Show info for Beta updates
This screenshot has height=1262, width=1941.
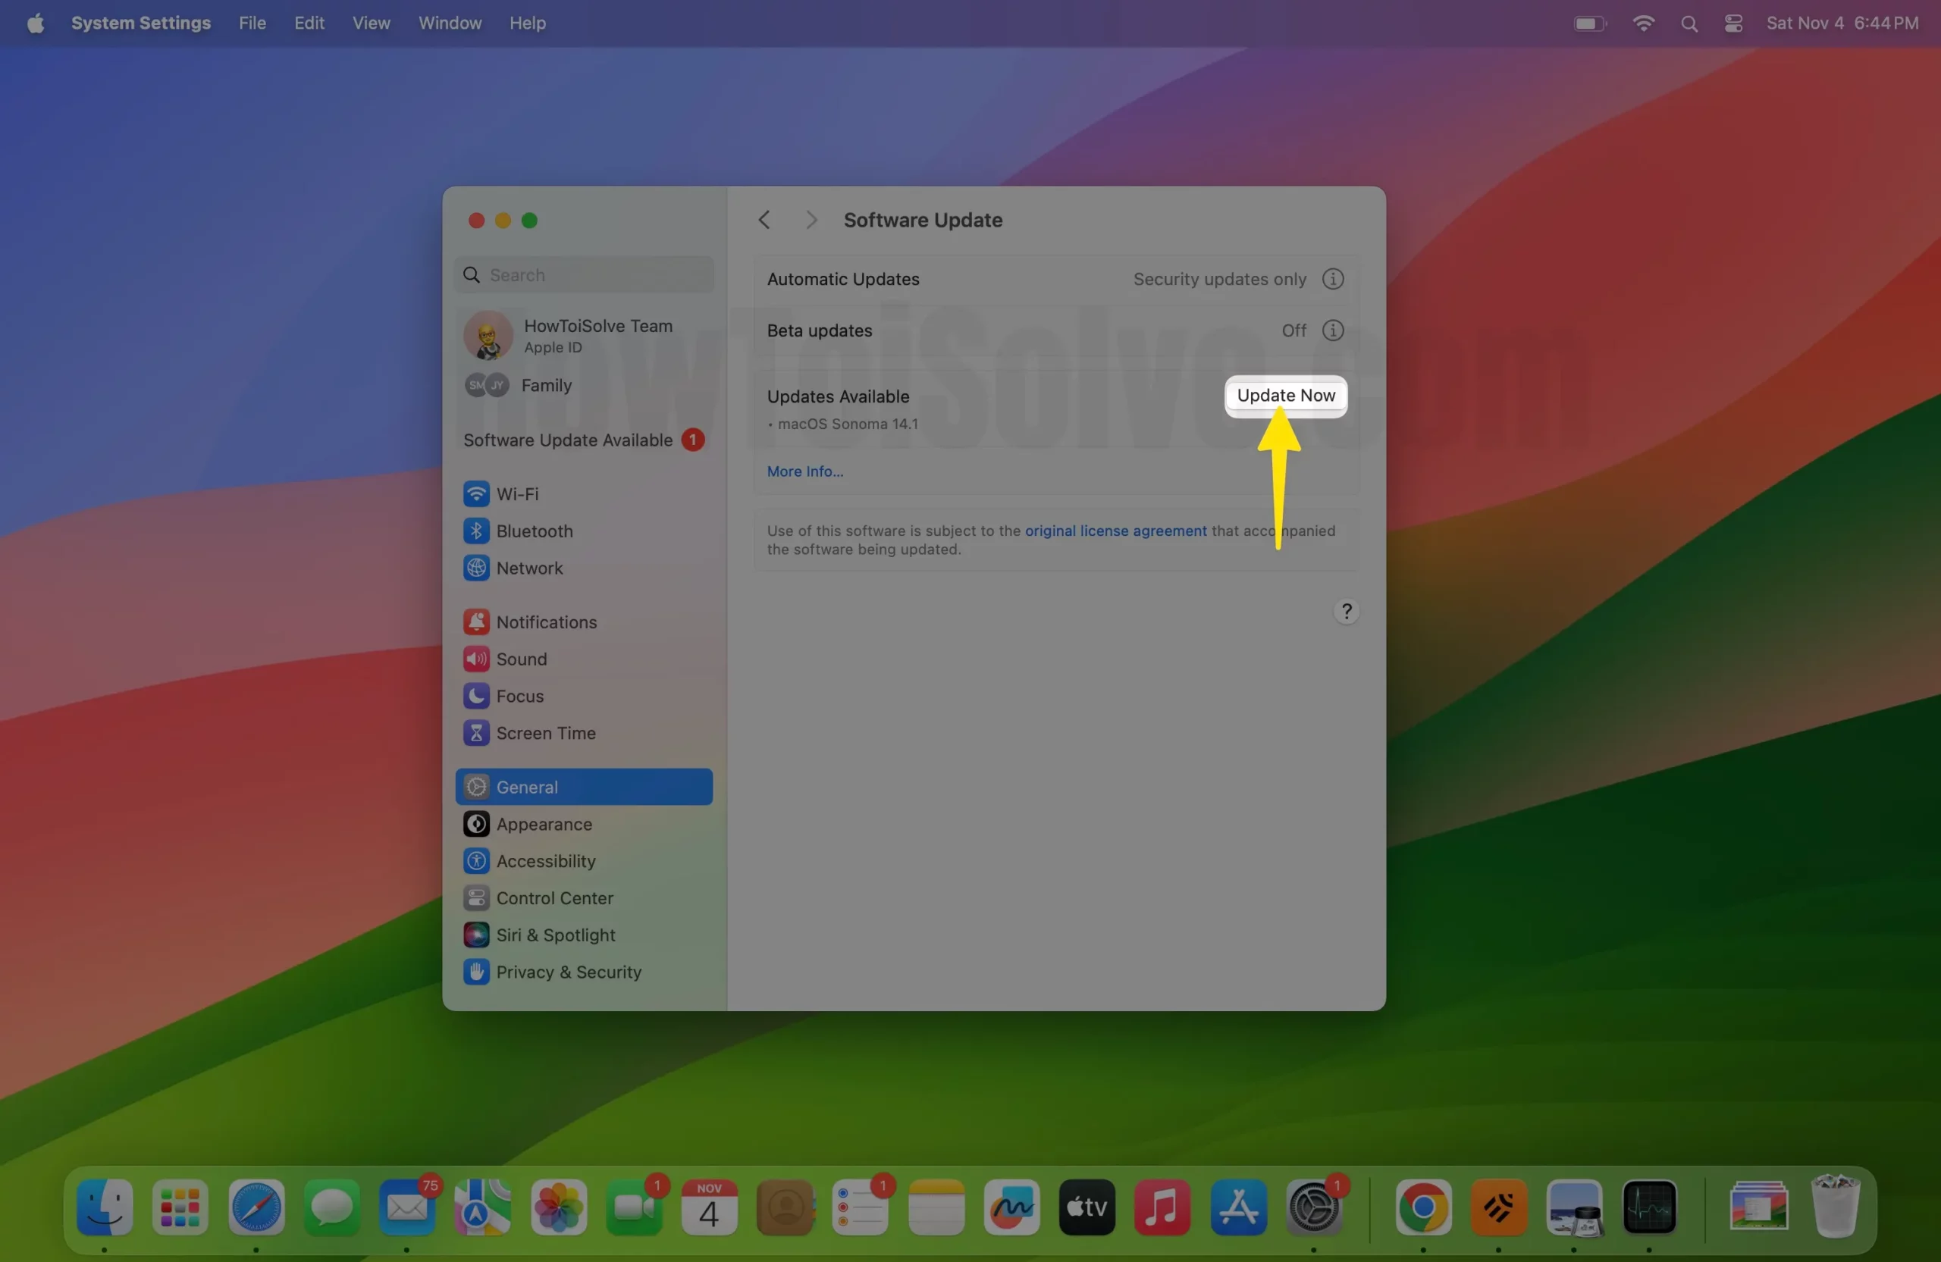pos(1332,330)
